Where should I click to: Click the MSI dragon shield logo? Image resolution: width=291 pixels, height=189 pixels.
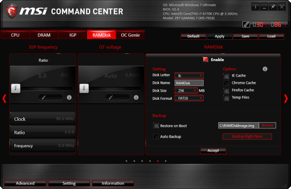[x=12, y=11]
